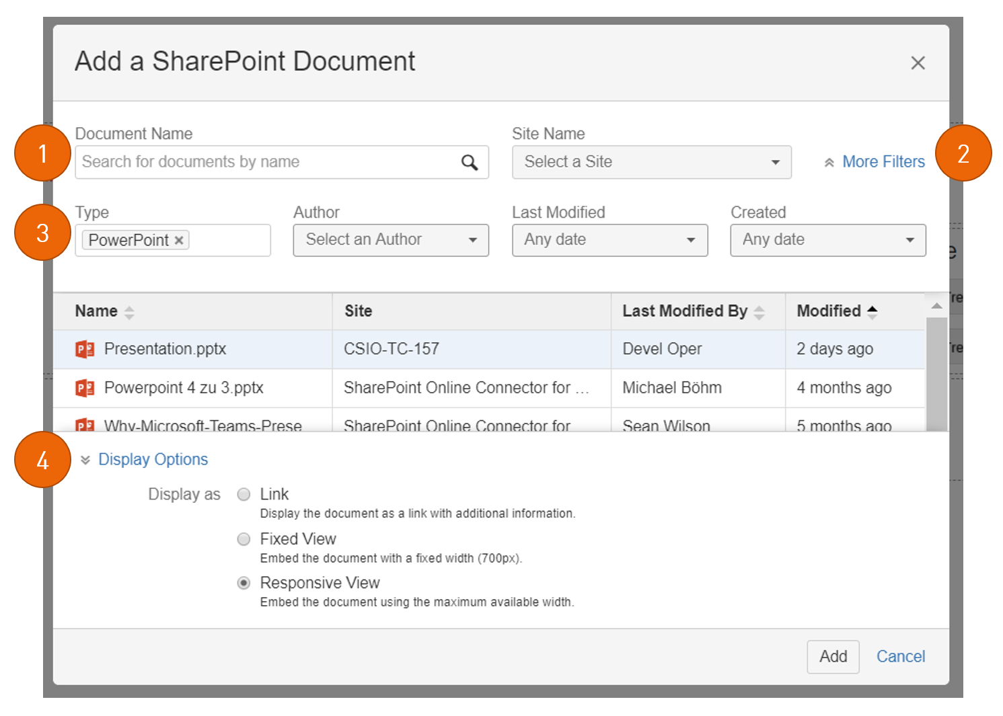Click the search magnifier icon

[x=469, y=162]
